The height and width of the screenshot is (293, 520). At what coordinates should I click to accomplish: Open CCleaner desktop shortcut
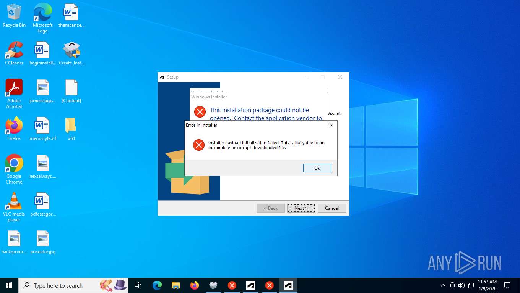point(14,53)
